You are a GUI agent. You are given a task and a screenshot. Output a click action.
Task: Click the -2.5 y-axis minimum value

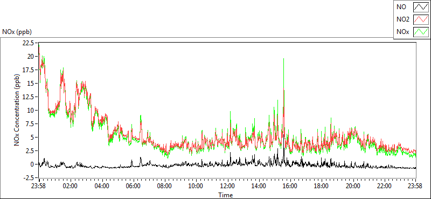(29, 178)
